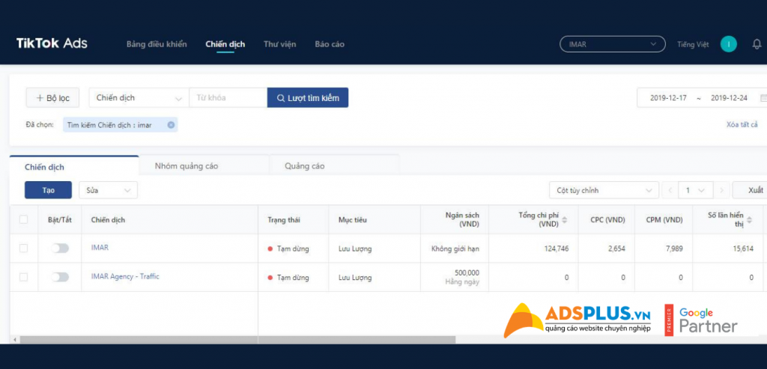
Task: Switch language via Tiếng Việt
Action: point(693,44)
